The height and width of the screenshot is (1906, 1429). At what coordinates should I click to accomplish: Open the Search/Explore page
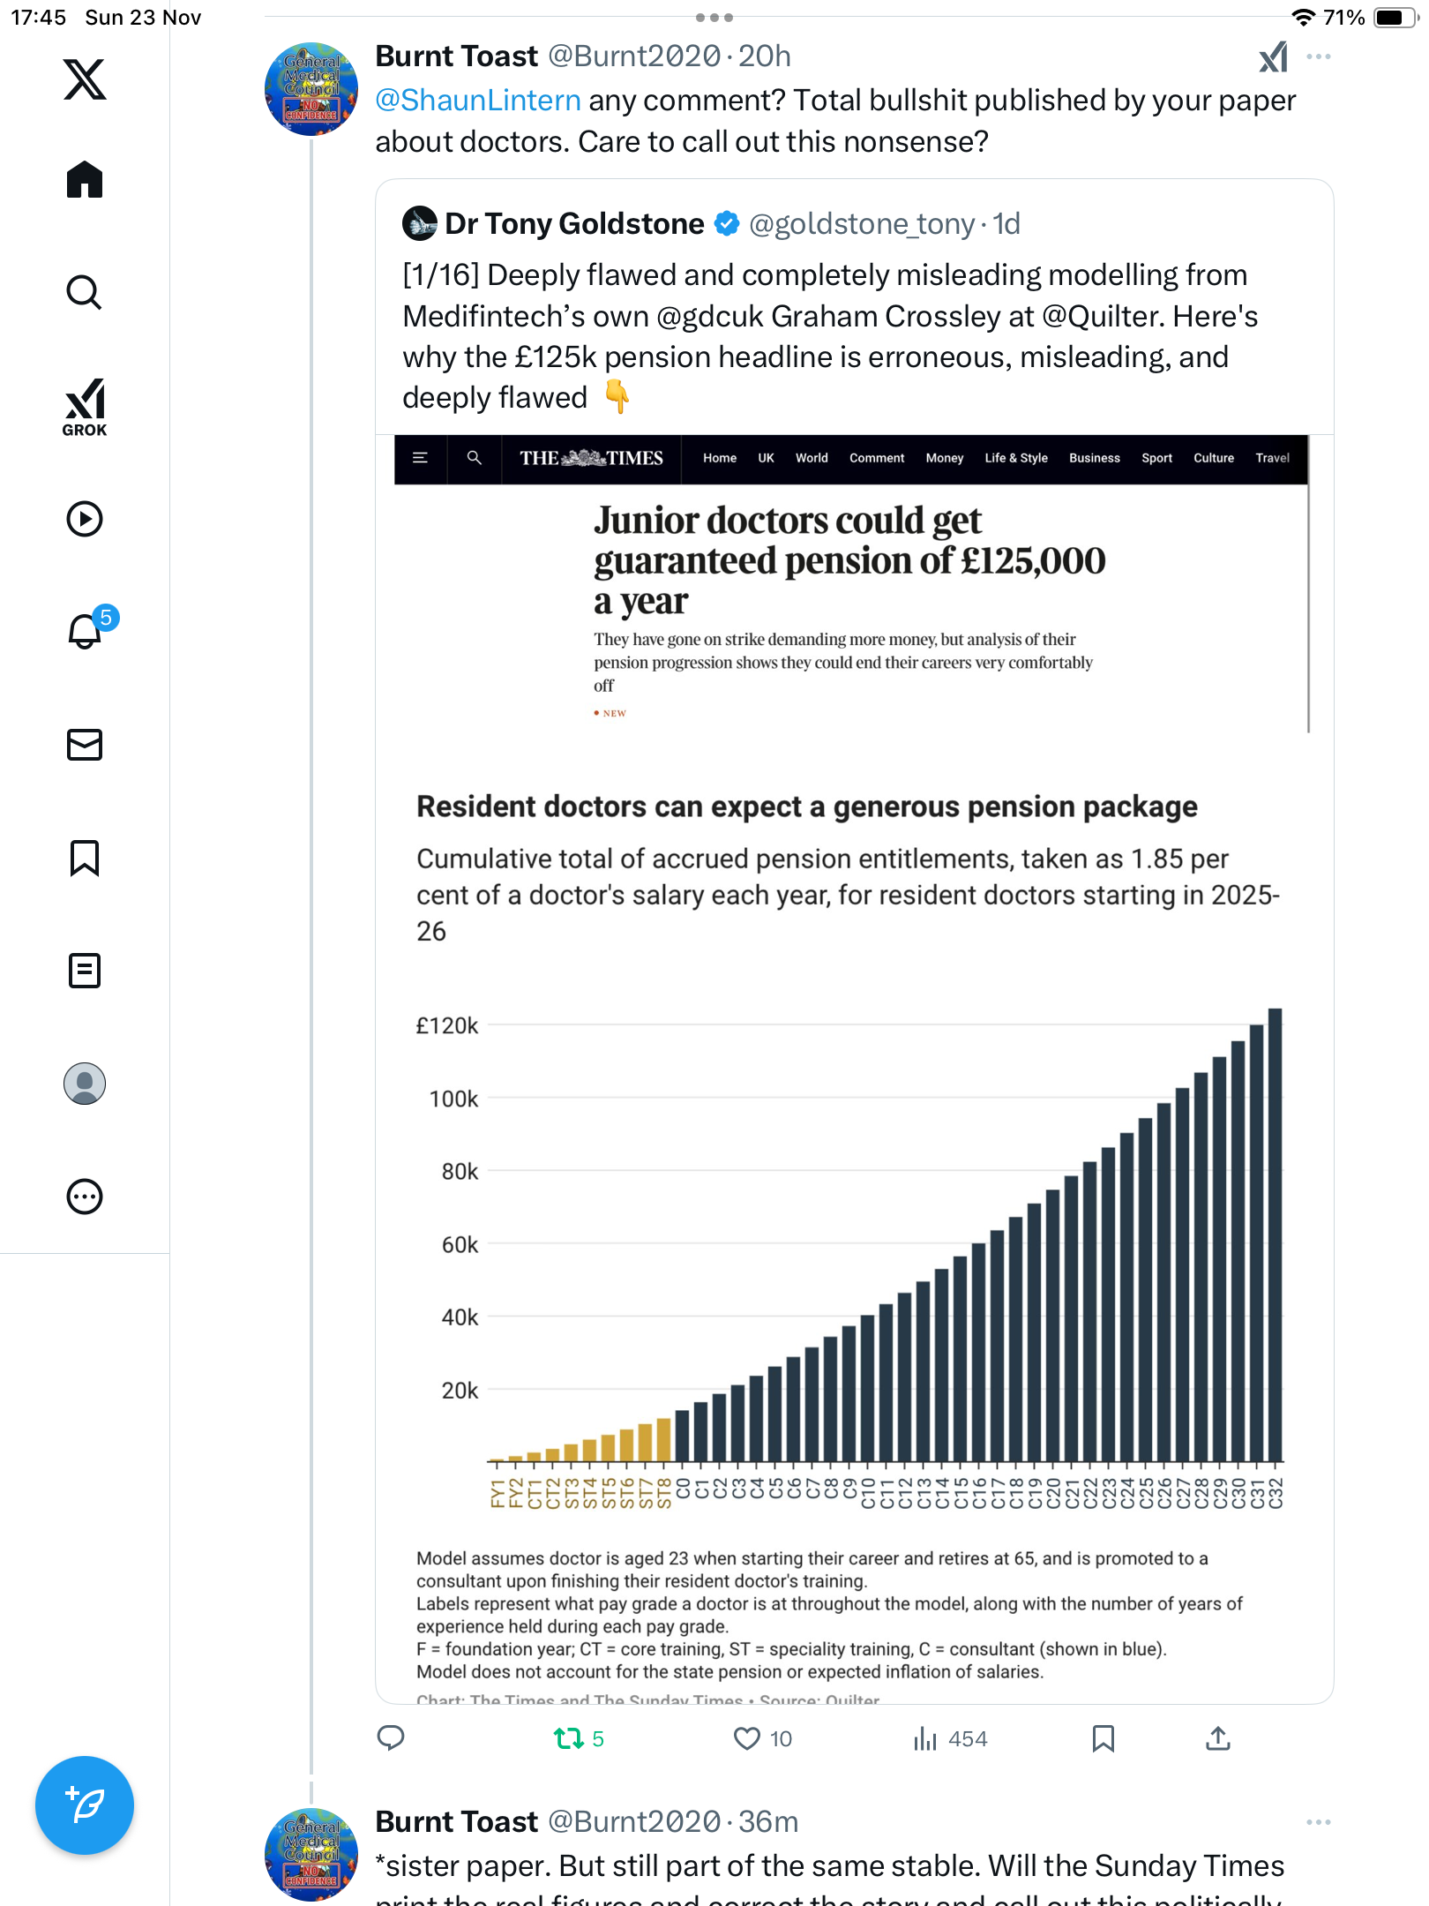[85, 292]
